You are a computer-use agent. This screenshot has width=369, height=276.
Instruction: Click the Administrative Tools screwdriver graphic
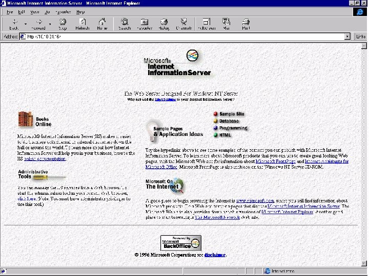pos(49,177)
